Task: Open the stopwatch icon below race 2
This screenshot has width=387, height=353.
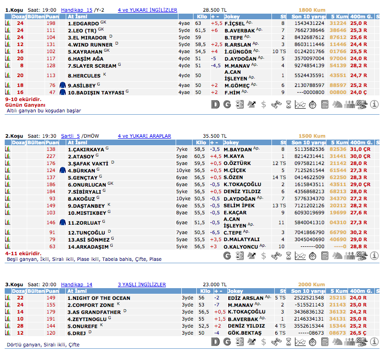Action: tap(312, 256)
